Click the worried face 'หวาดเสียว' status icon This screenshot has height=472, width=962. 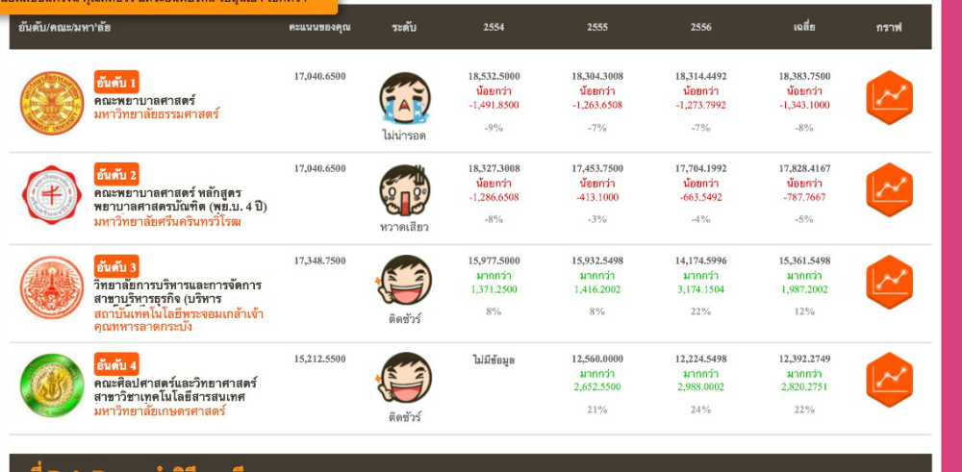[404, 190]
